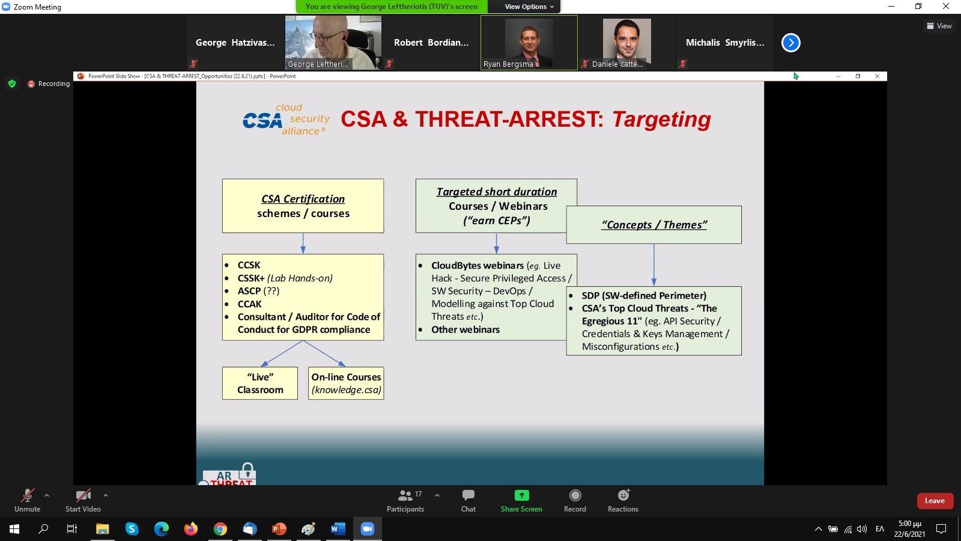
Task: Click volume speaker tray icon
Action: point(862,529)
